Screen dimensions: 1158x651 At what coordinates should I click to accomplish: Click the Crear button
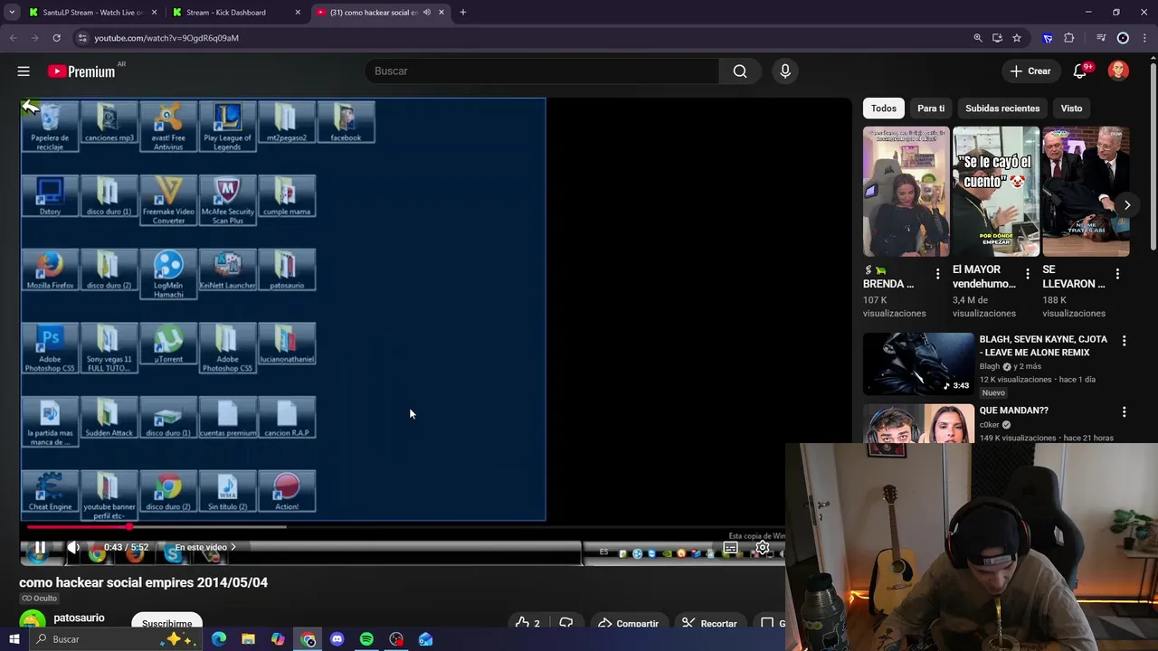click(x=1030, y=71)
